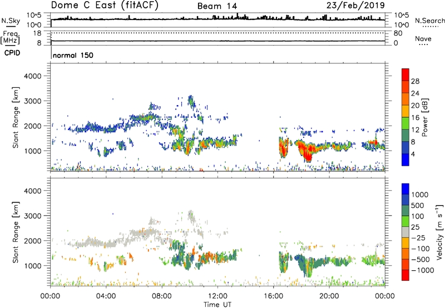Click the power color bar blue bottom segment

pos(406,160)
